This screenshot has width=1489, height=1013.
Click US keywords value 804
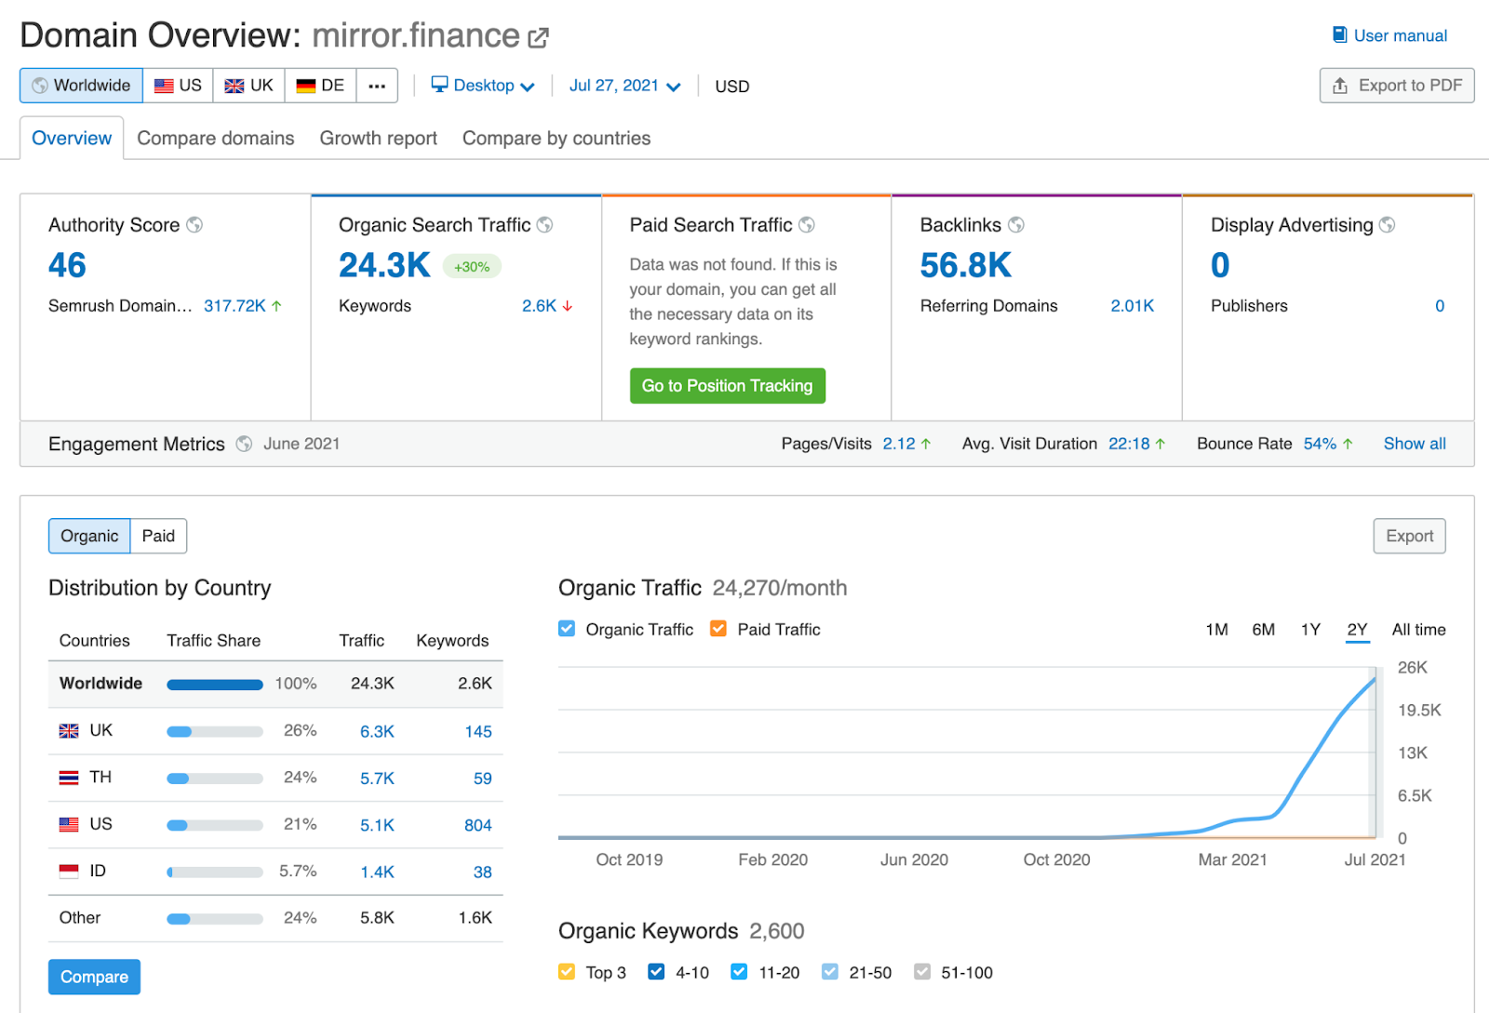(478, 825)
